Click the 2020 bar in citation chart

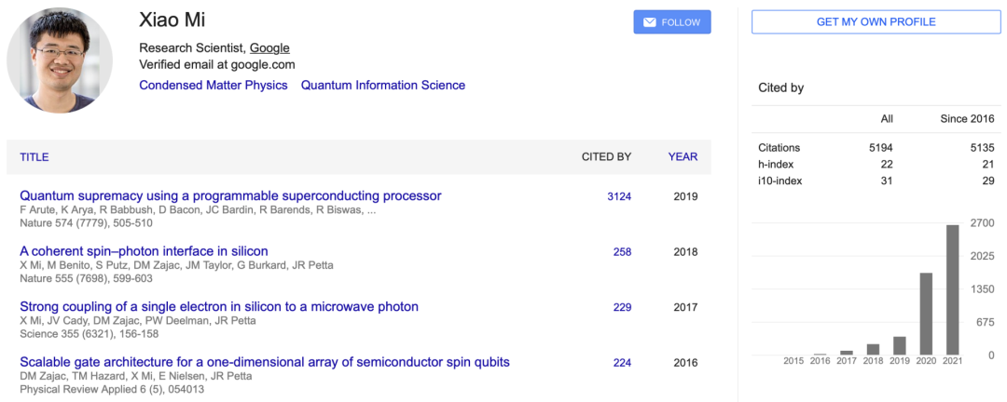click(927, 314)
